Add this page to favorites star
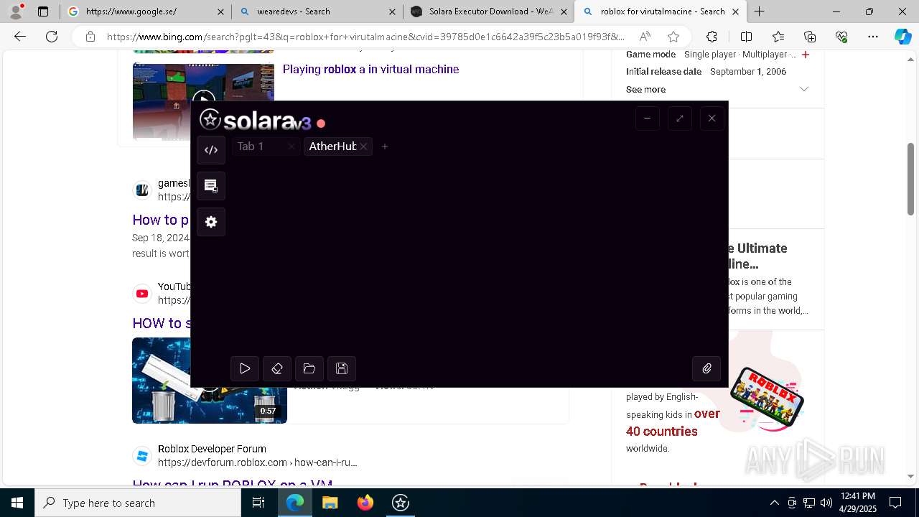This screenshot has width=919, height=517. (673, 37)
